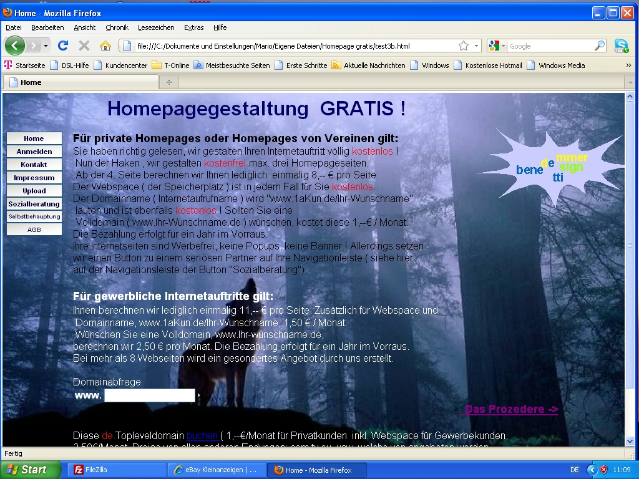Open the Chronik menu
Image resolution: width=639 pixels, height=479 pixels.
click(x=117, y=27)
